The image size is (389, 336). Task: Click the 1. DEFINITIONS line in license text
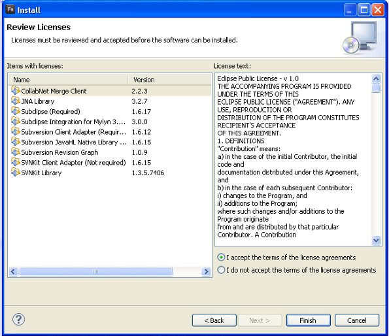point(241,141)
